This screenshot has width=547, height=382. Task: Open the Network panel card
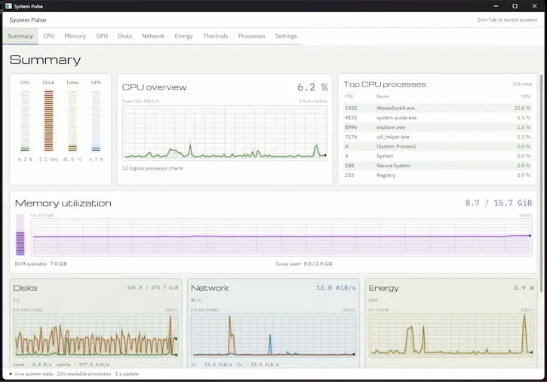[273, 322]
